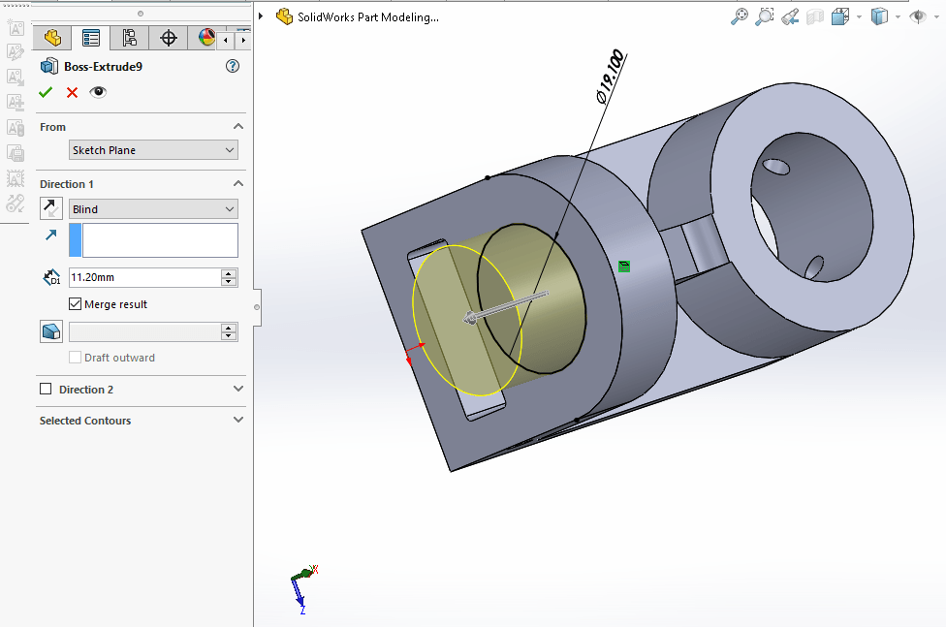946x627 pixels.
Task: Click Previous View icon
Action: pos(790,16)
